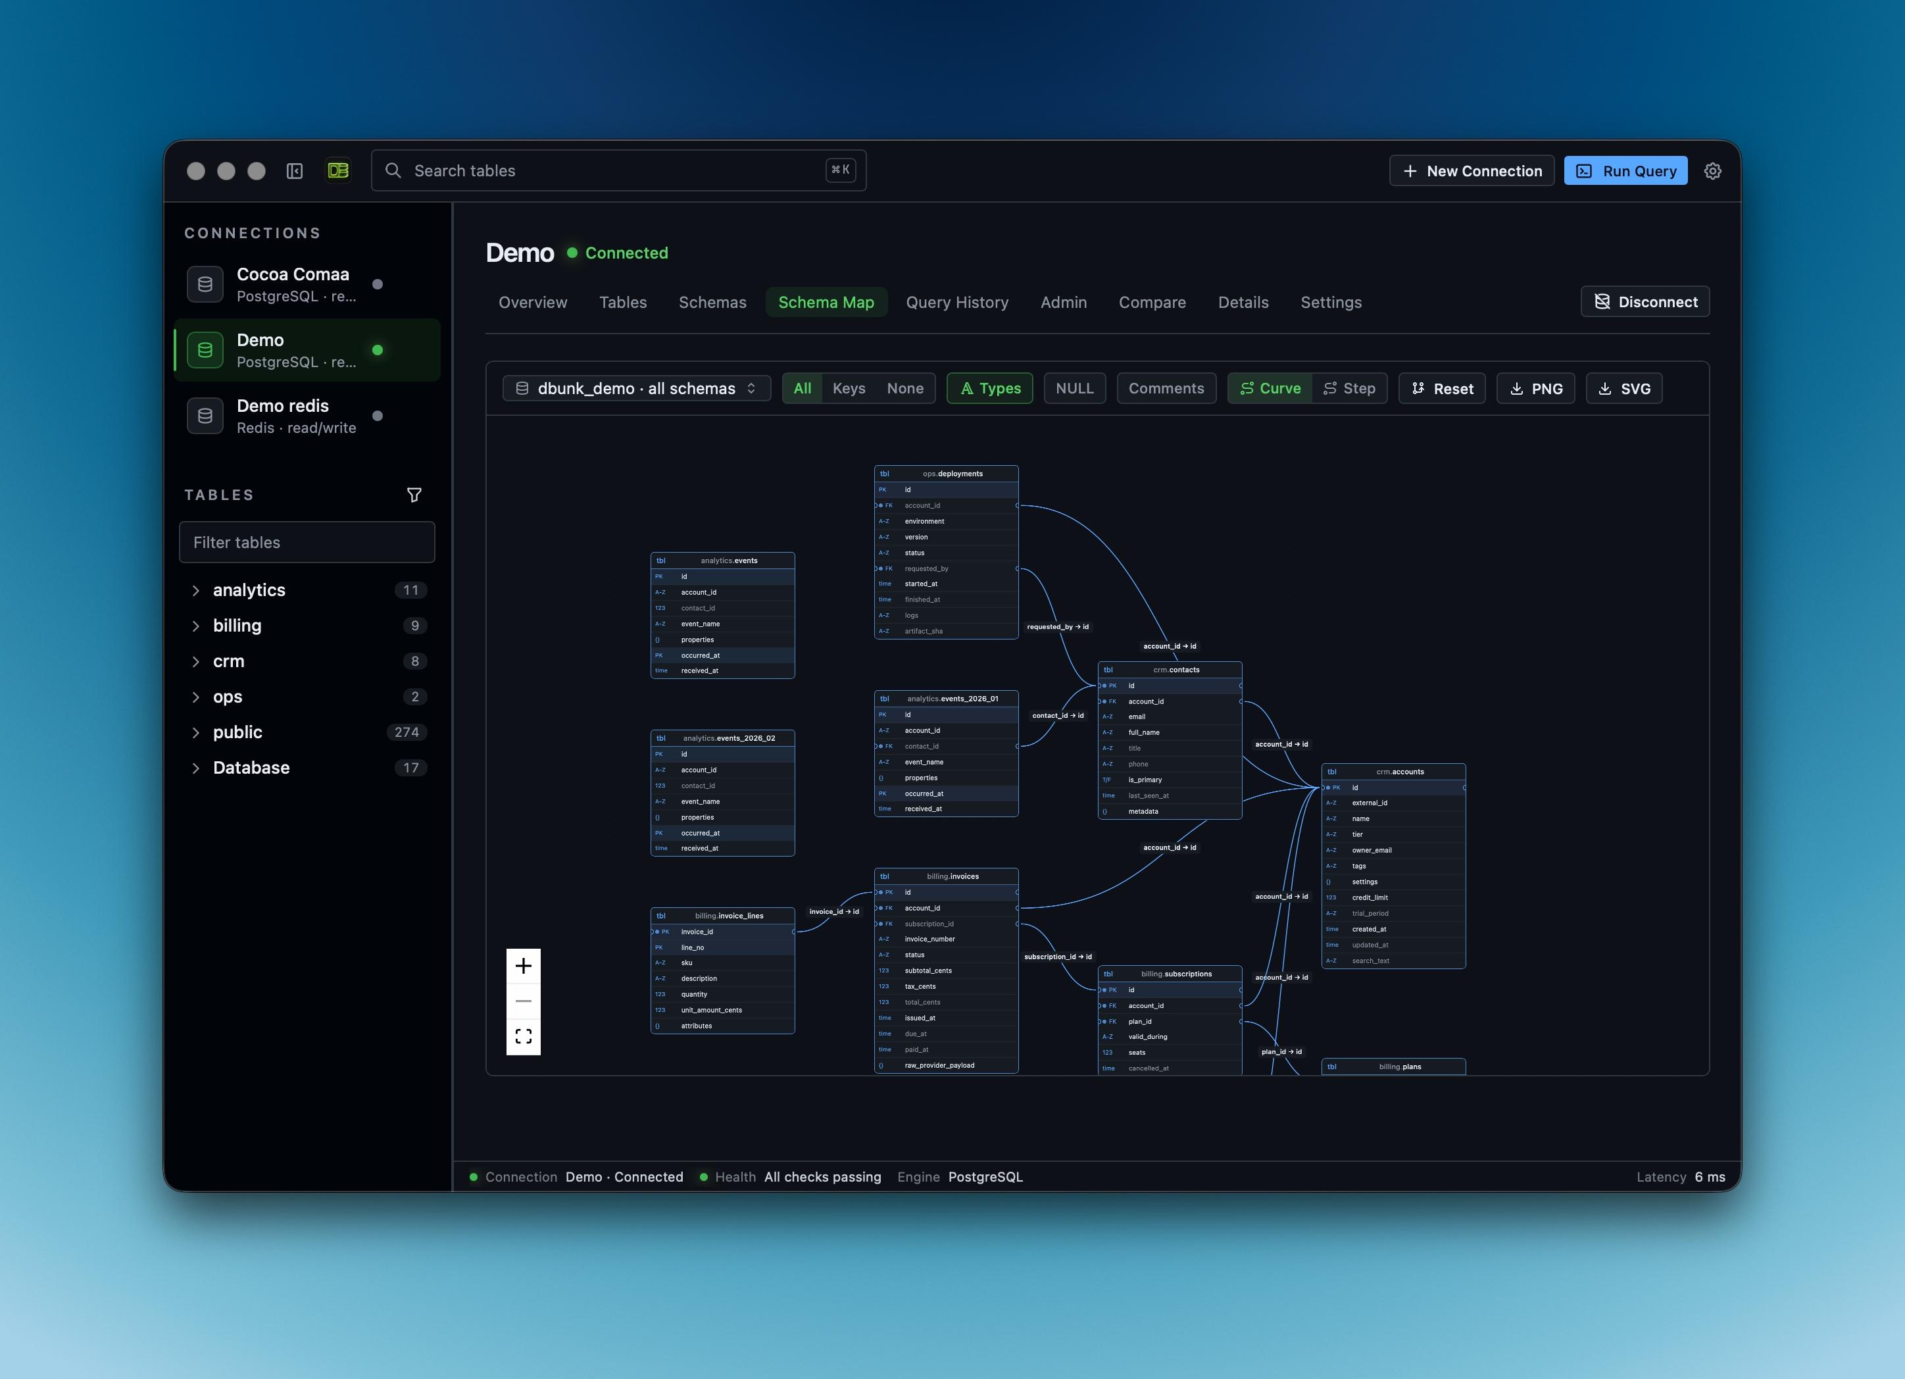Image resolution: width=1905 pixels, height=1379 pixels.
Task: Focus the Search tables field
Action: (619, 170)
